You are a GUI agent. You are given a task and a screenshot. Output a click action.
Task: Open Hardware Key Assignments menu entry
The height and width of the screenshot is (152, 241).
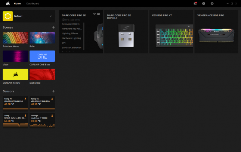point(72,29)
